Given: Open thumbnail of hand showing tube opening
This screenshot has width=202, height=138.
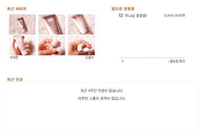Looking at the screenshot, I should [81, 45].
